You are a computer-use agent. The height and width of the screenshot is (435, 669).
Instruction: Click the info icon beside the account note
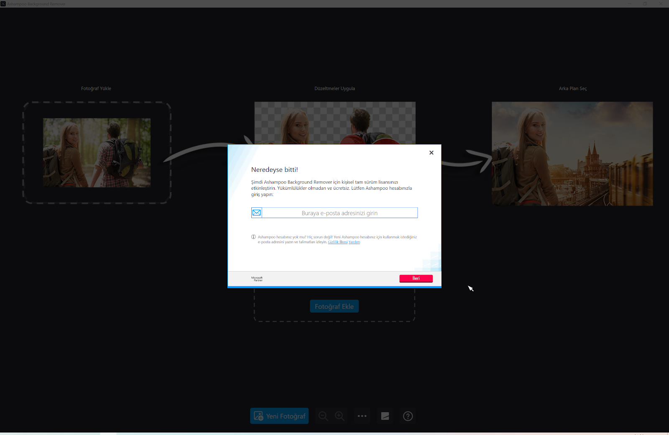[x=253, y=237]
